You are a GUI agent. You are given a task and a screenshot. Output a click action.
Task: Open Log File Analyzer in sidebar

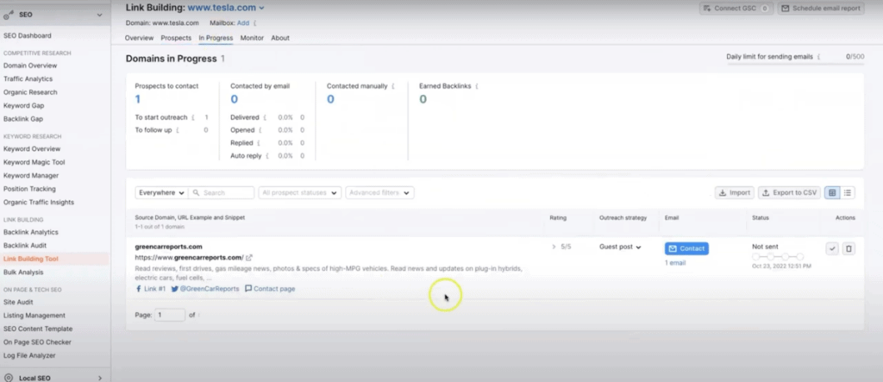coord(29,355)
